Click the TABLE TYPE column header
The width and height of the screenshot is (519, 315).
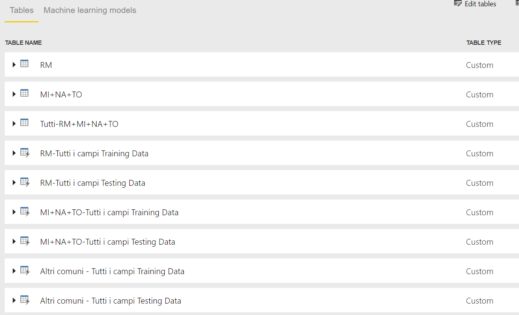(484, 43)
